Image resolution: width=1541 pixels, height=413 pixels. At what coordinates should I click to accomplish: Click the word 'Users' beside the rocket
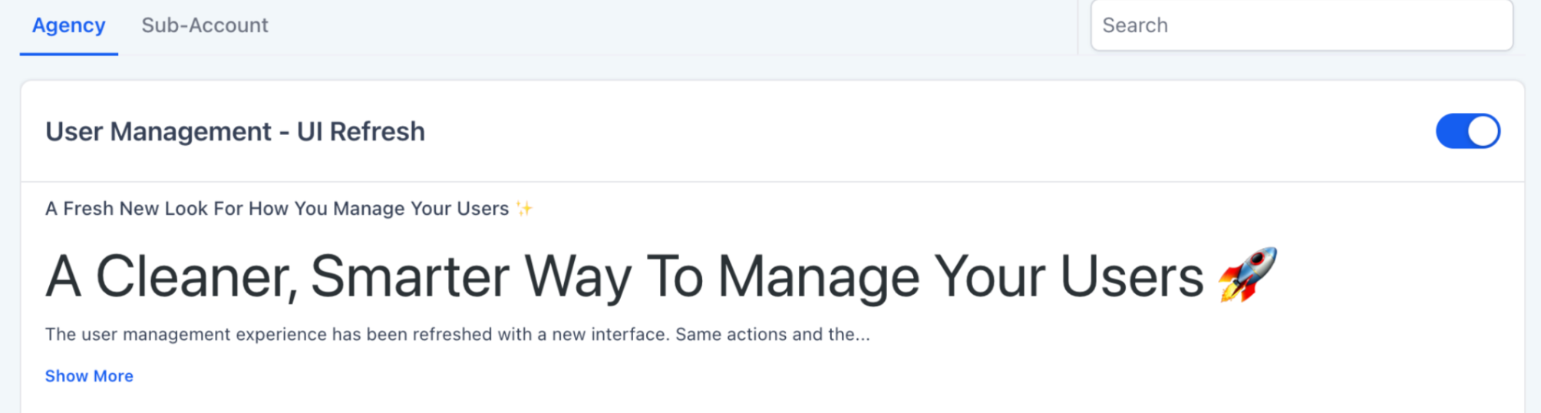pos(1132,276)
